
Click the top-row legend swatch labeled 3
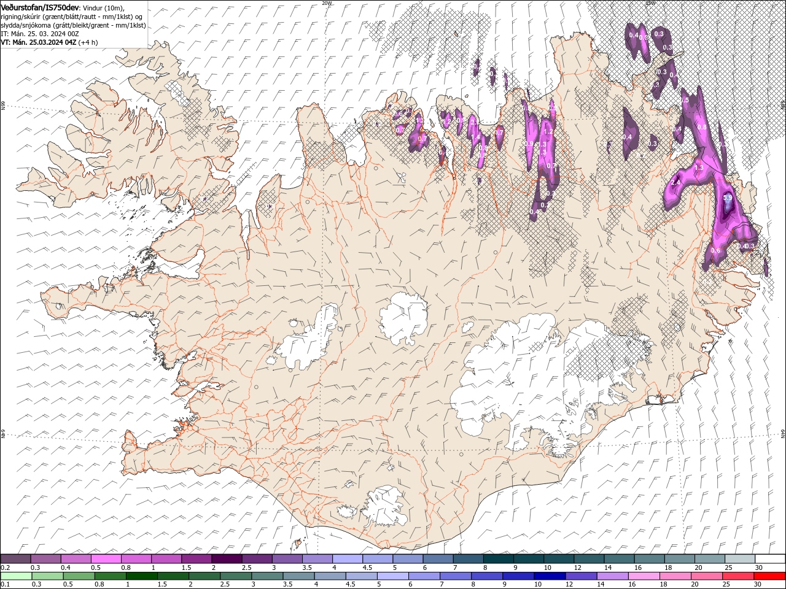coord(287,558)
